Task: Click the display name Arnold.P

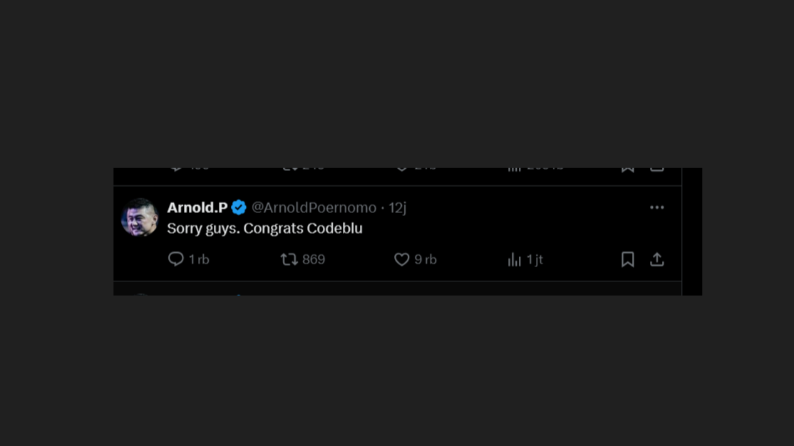Action: point(197,207)
